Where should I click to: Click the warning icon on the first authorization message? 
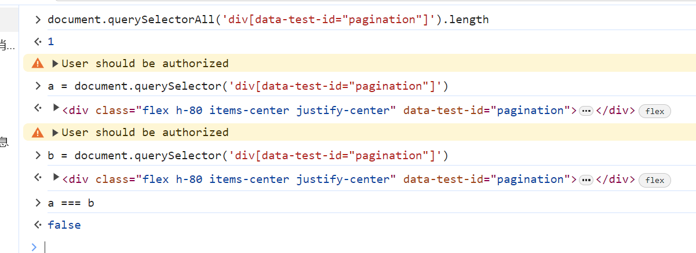[38, 63]
